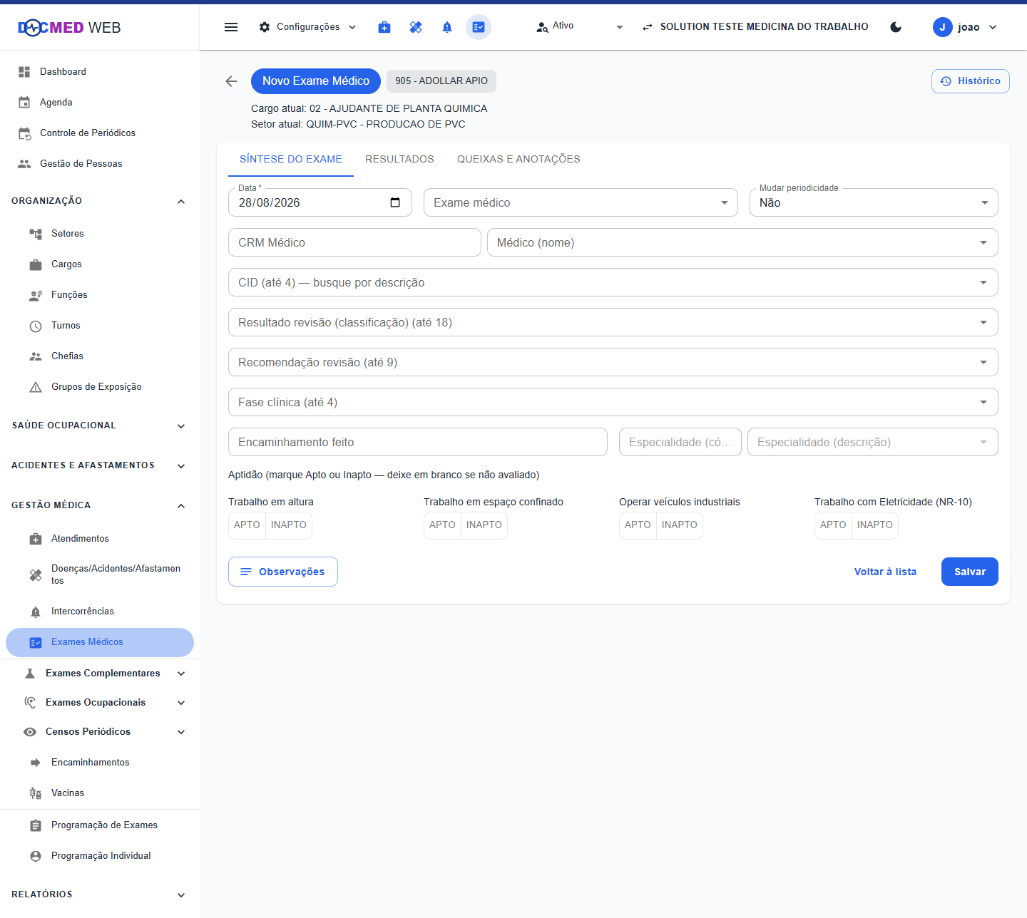Go to Controle de Periódicos
This screenshot has height=918, width=1027.
coord(100,133)
